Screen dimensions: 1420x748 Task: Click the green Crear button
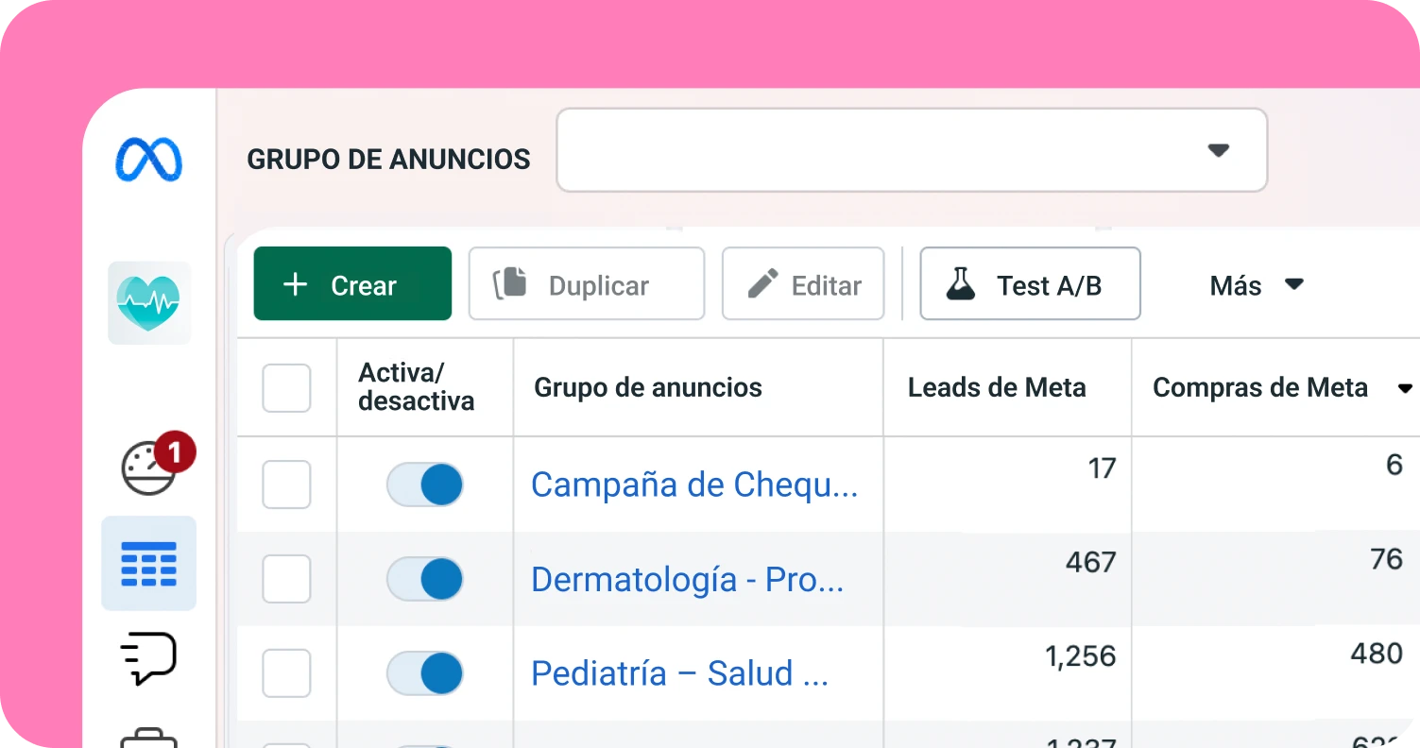click(352, 284)
